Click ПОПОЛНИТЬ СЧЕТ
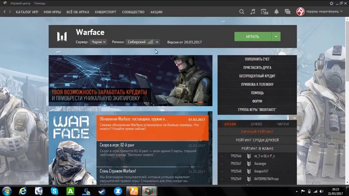349x196 pixels. 257,59
